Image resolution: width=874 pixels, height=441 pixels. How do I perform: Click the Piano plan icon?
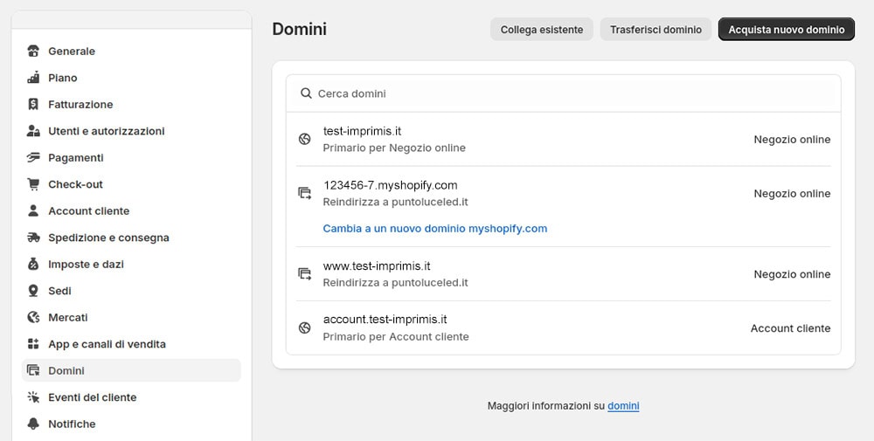(x=33, y=78)
